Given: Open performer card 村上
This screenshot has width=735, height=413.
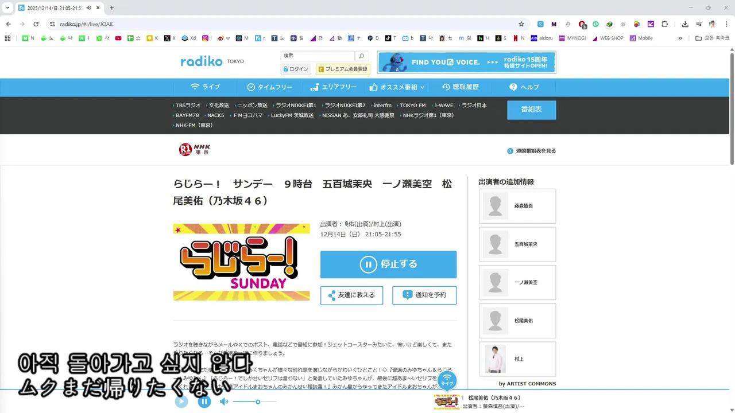Looking at the screenshot, I should pos(517,359).
